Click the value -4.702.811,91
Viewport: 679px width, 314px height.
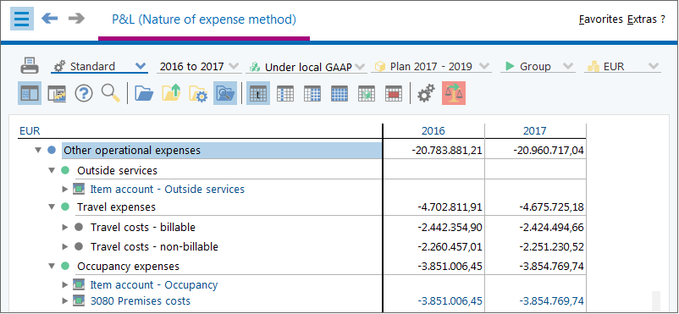[450, 207]
